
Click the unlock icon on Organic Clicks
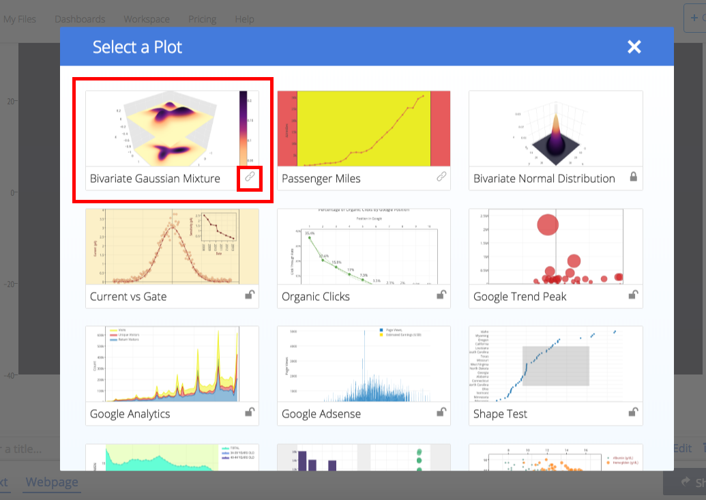[x=442, y=295]
